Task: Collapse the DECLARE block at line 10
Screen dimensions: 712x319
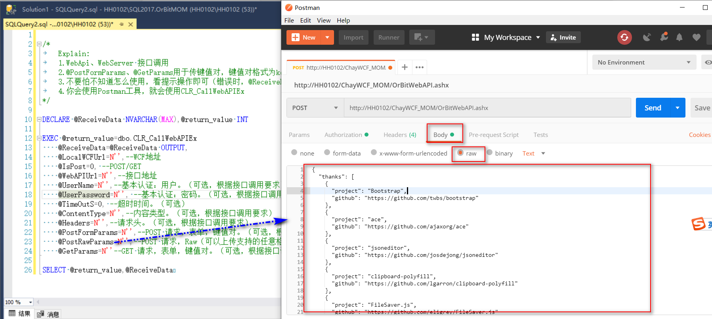Action: click(39, 119)
